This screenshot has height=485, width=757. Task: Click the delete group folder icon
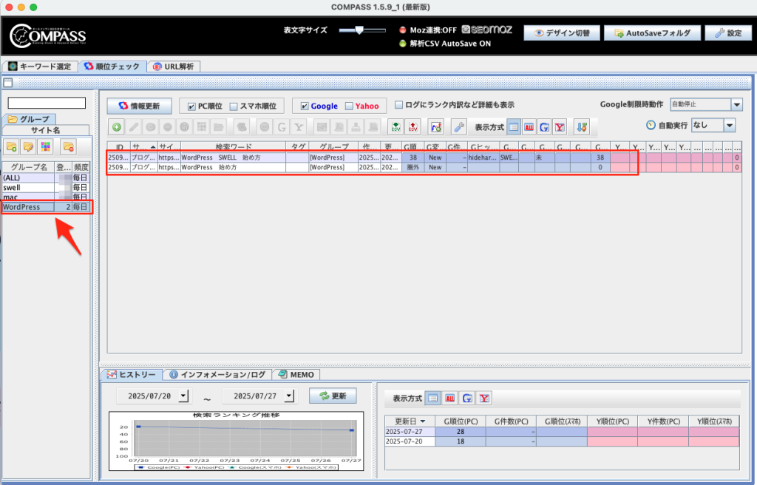coord(68,146)
